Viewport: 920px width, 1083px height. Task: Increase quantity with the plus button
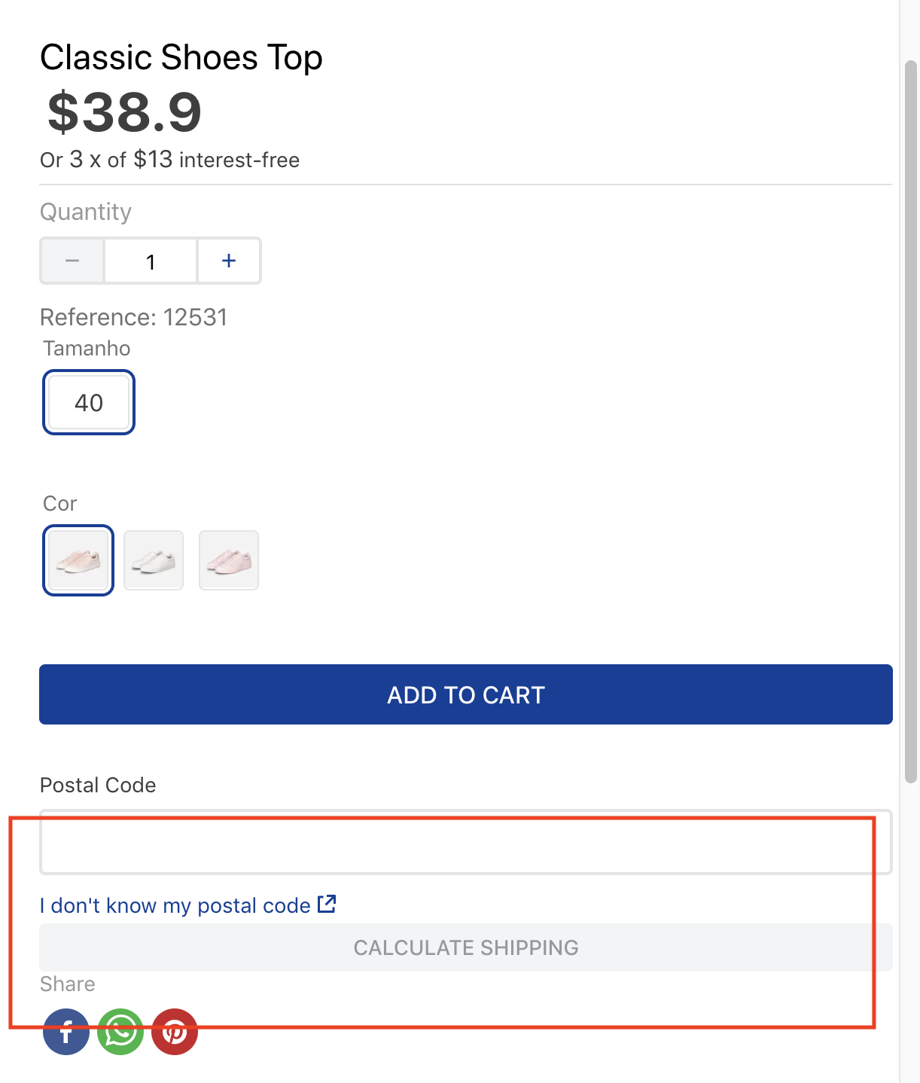(x=229, y=261)
